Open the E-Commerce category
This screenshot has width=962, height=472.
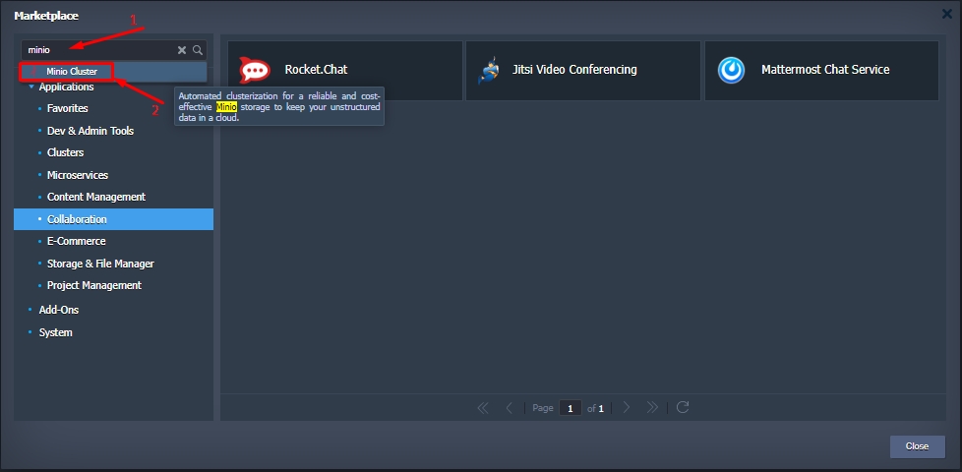point(77,242)
